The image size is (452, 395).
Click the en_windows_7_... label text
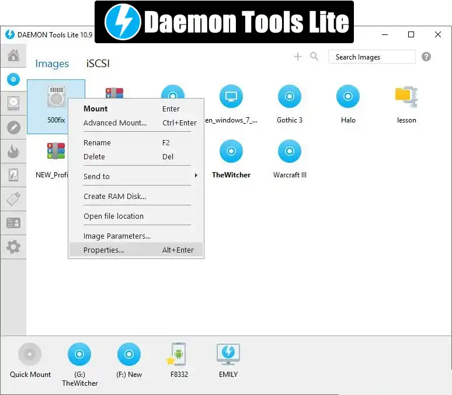point(231,120)
